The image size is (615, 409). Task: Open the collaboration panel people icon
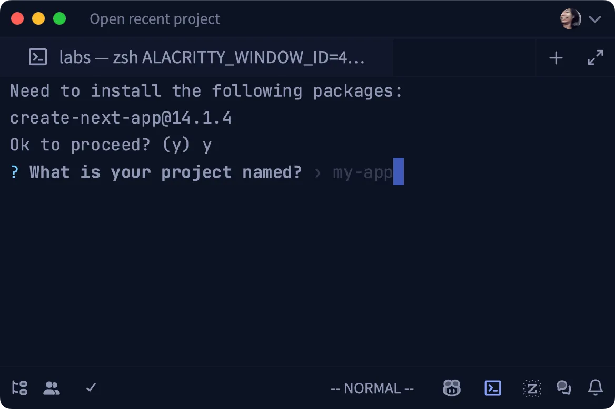pos(52,388)
